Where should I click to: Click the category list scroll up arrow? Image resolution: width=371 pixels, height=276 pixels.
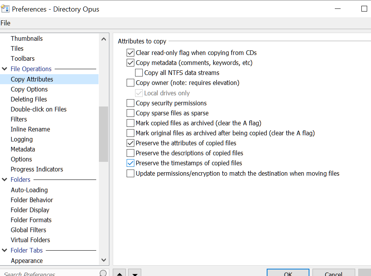pyautogui.click(x=104, y=39)
